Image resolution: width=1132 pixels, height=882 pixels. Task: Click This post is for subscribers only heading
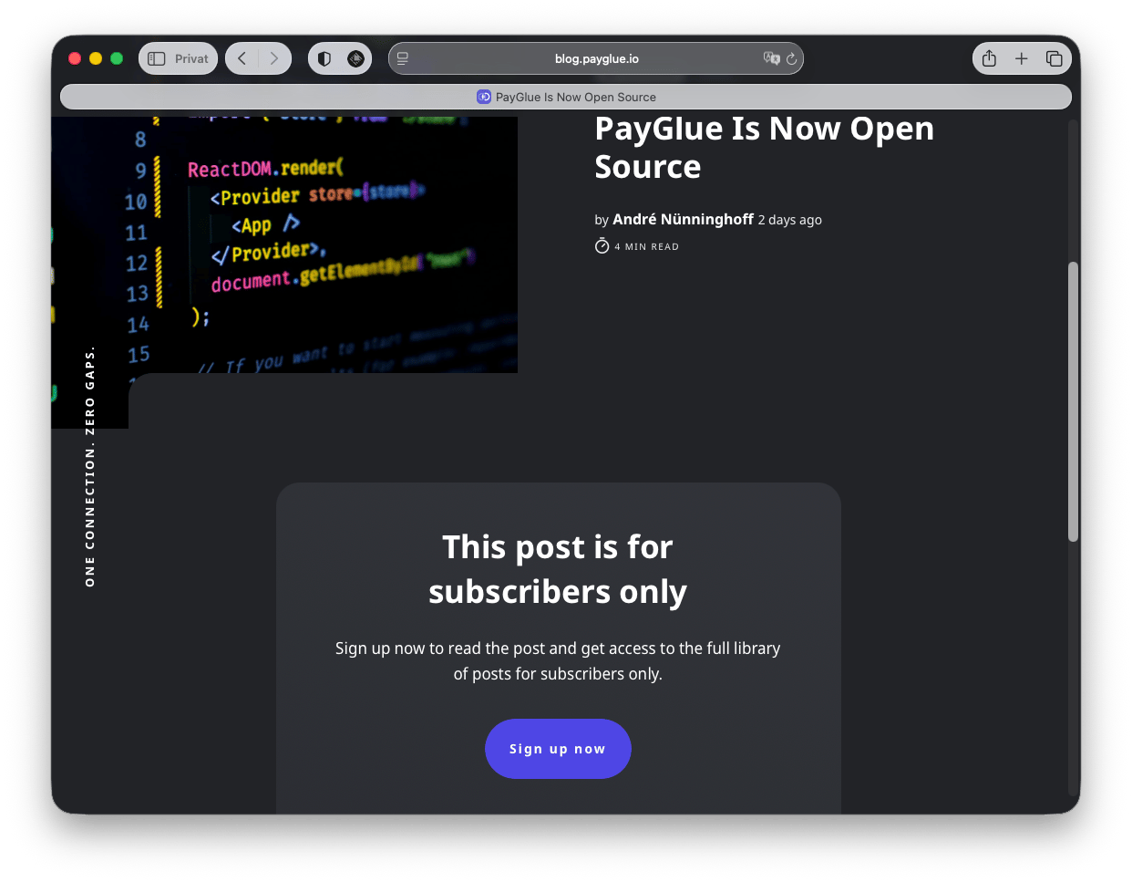558,569
